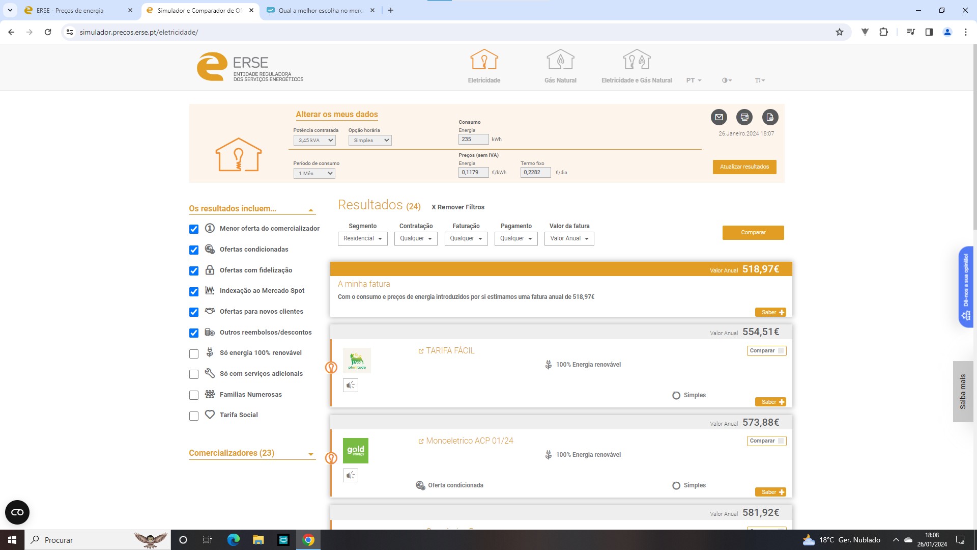This screenshot has width=977, height=550.
Task: Open Microsoft Edge from the taskbar
Action: click(x=233, y=540)
